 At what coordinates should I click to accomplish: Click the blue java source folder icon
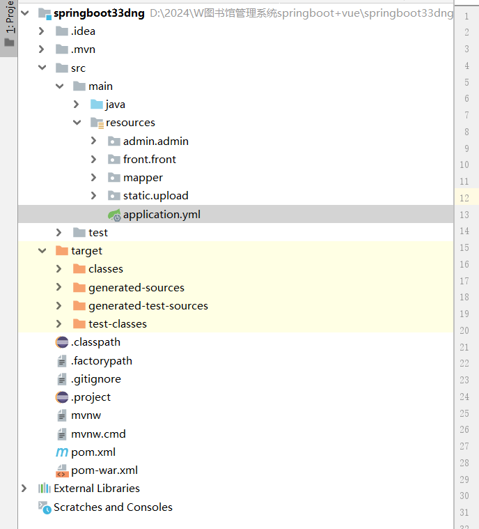click(97, 105)
